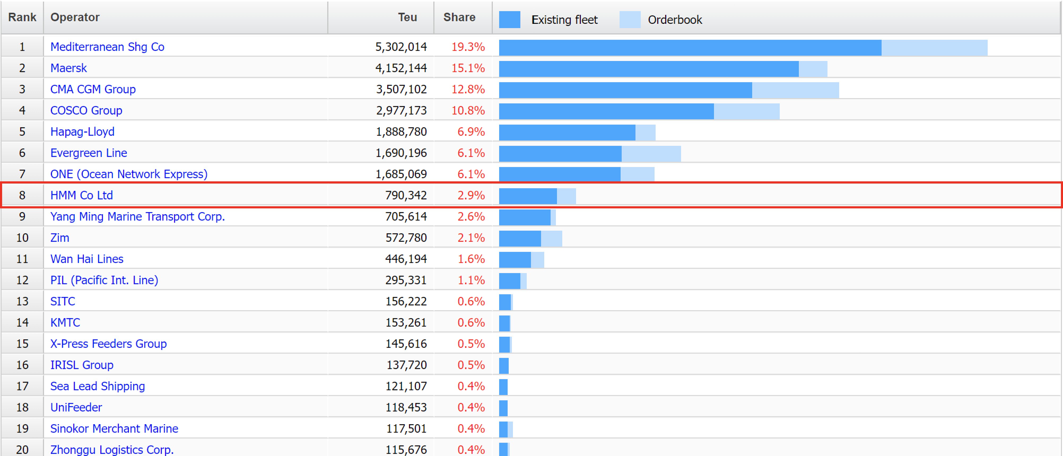Viewport: 1063px width, 456px height.
Task: Open the CMA CGM Group link
Action: (x=93, y=90)
